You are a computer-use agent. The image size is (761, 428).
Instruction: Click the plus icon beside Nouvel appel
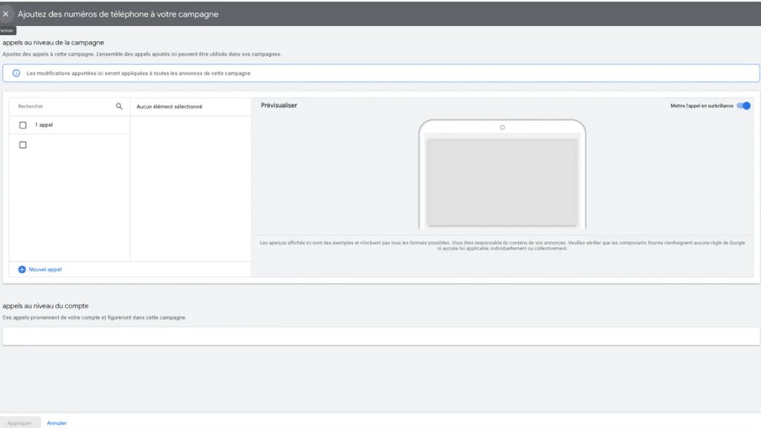[x=22, y=269]
